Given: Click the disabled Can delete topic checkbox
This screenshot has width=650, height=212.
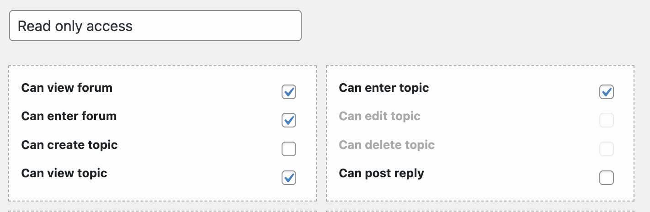Looking at the screenshot, I should [607, 149].
